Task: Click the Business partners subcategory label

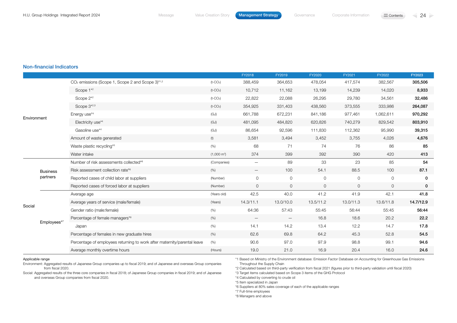Action: coord(48,174)
